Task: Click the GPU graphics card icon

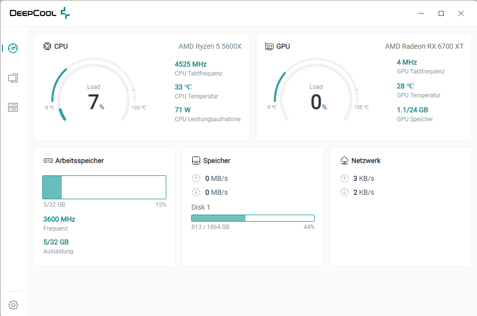Action: click(x=269, y=46)
